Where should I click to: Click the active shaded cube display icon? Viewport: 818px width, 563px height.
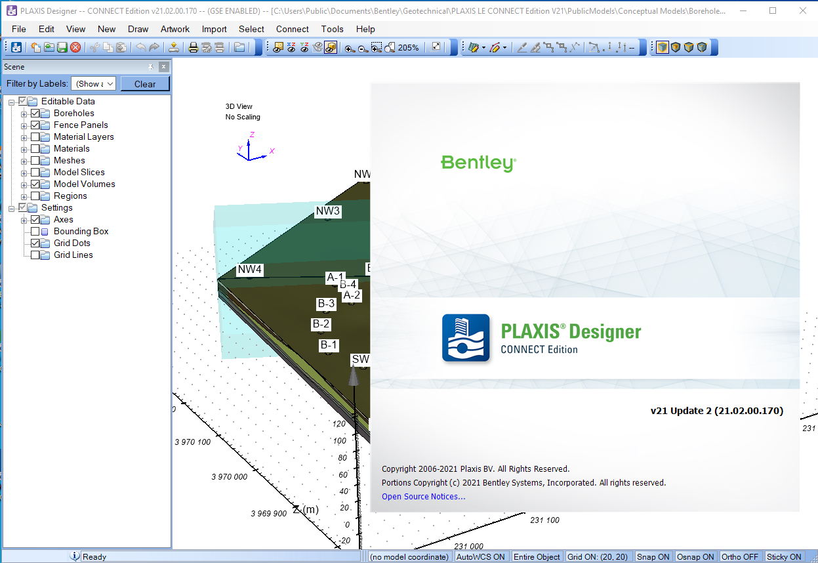663,47
